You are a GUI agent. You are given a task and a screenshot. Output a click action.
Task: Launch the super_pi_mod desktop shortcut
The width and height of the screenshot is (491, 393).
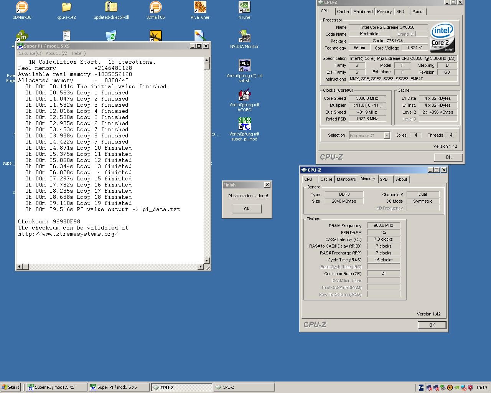pyautogui.click(x=244, y=129)
